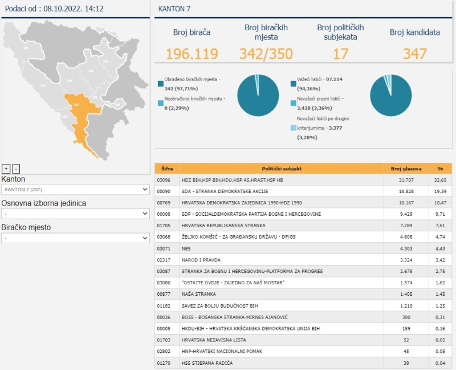Click the dark teal Važeći listići legend swatch
This screenshot has width=456, height=370.
pos(293,83)
